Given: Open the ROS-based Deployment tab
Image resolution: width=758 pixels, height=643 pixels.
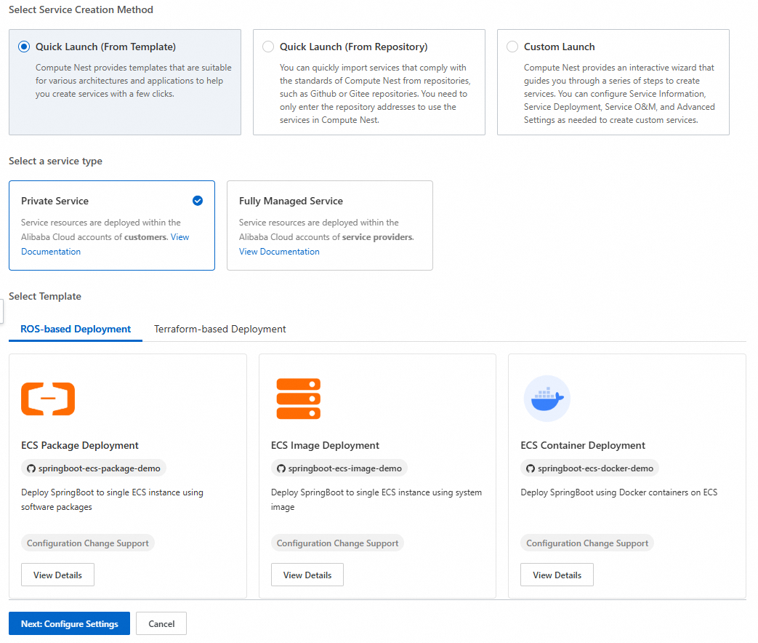Looking at the screenshot, I should [x=76, y=329].
